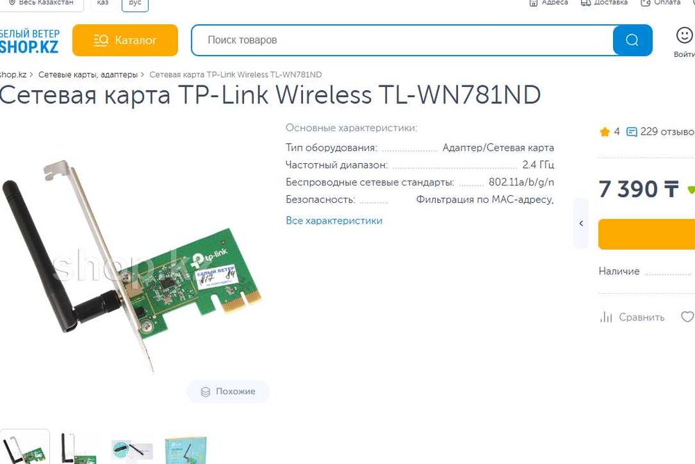This screenshot has height=464, width=695.
Task: Open the Каталог menu button
Action: [x=125, y=40]
